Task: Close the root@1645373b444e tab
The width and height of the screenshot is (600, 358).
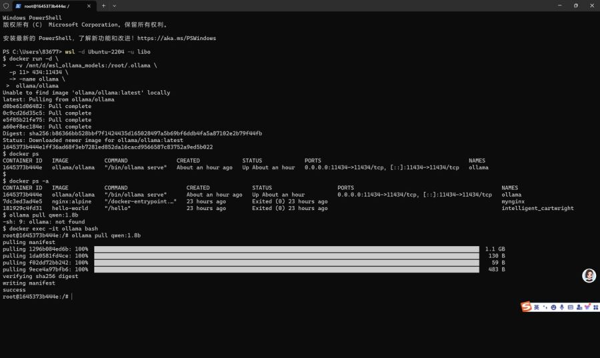Action: click(89, 6)
